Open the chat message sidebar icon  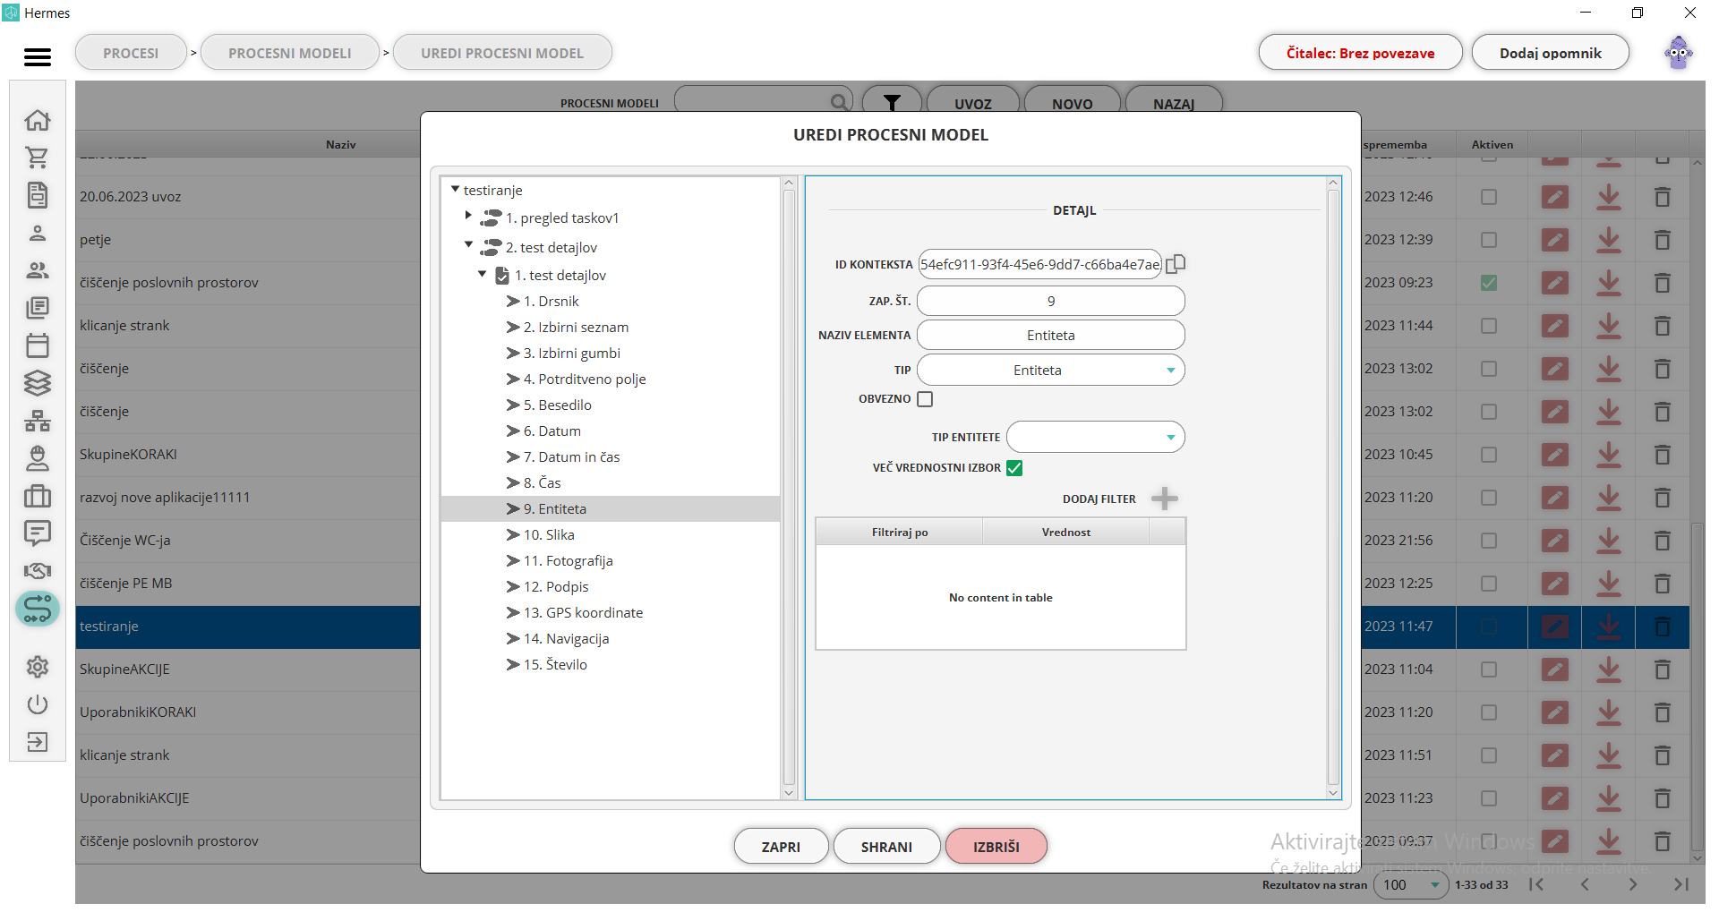tap(38, 533)
